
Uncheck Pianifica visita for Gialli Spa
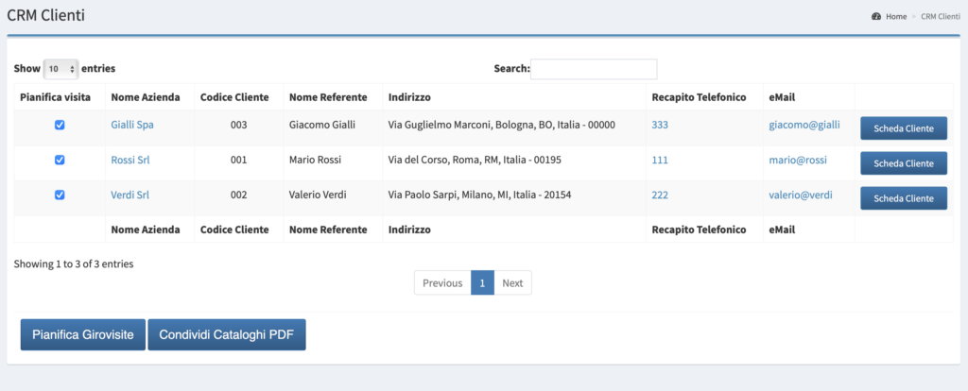(60, 125)
